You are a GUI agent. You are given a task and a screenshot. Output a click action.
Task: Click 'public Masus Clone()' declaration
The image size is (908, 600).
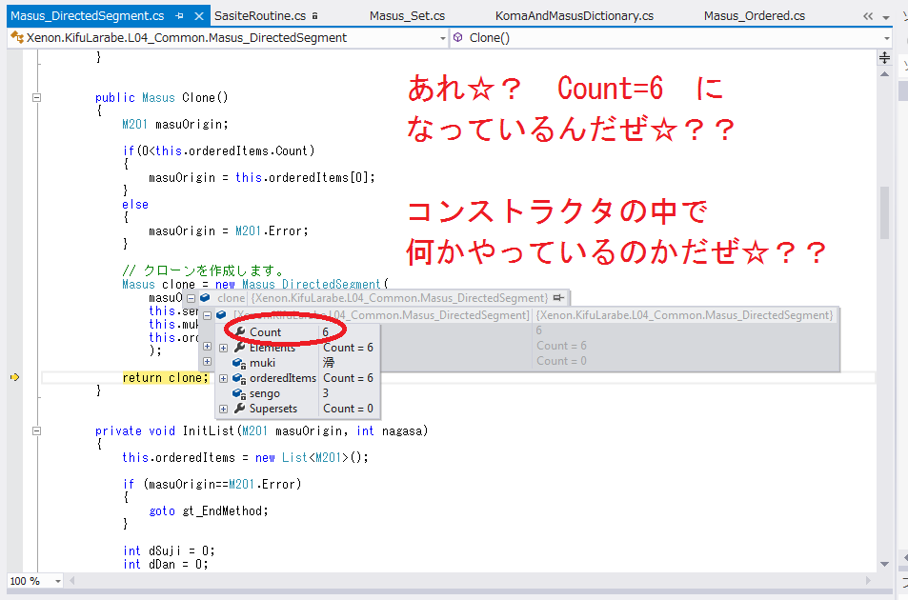pos(162,98)
